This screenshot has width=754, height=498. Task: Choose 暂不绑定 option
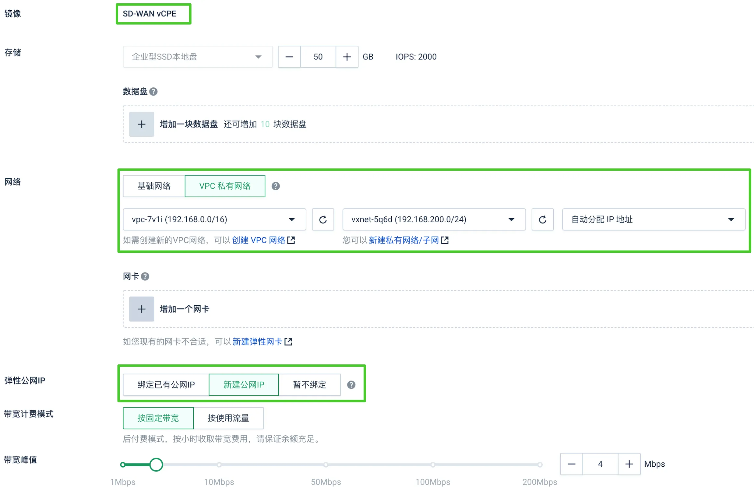point(310,385)
